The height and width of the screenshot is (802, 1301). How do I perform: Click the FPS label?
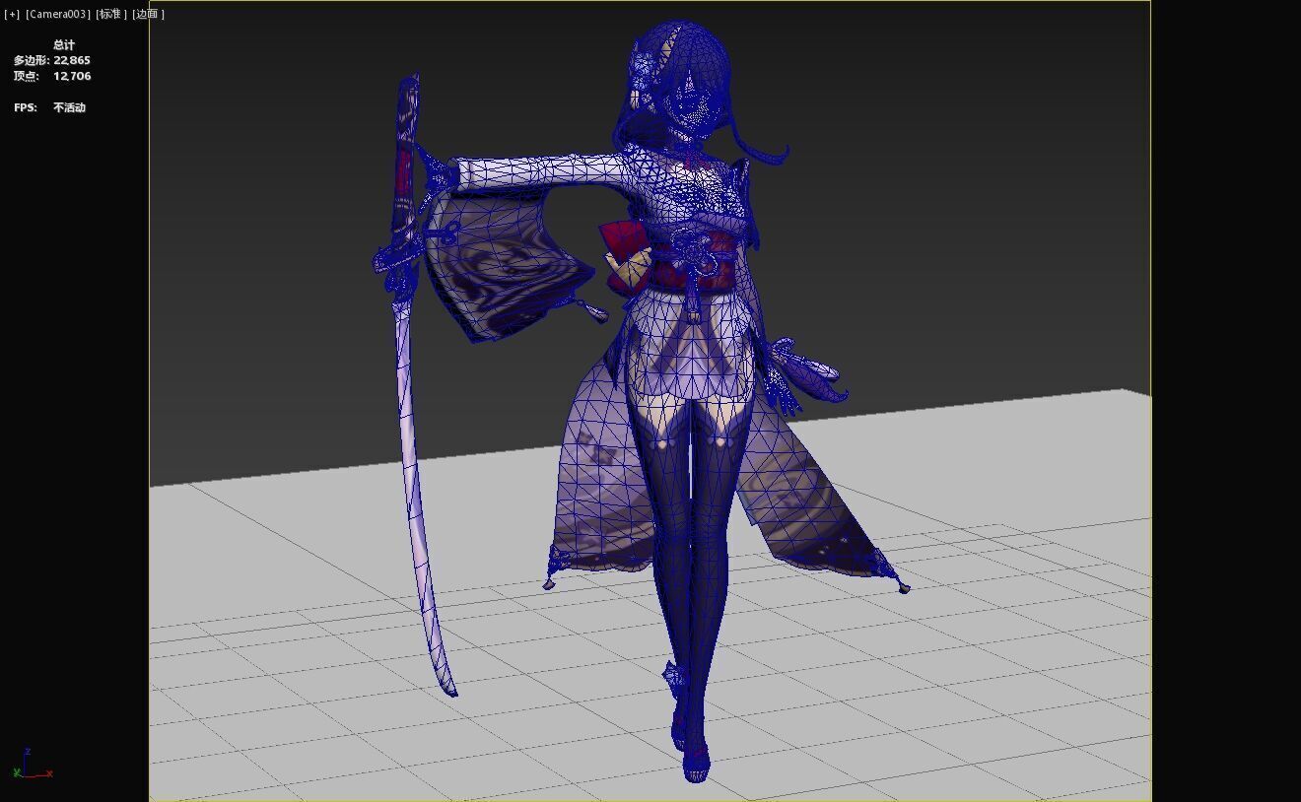tap(26, 107)
